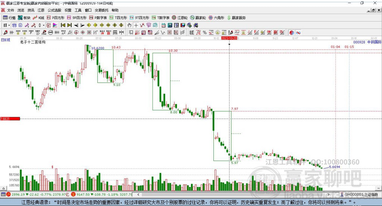This screenshot has height=206, width=382.
Task: Jump to first bar icon
Action: pos(63,25)
